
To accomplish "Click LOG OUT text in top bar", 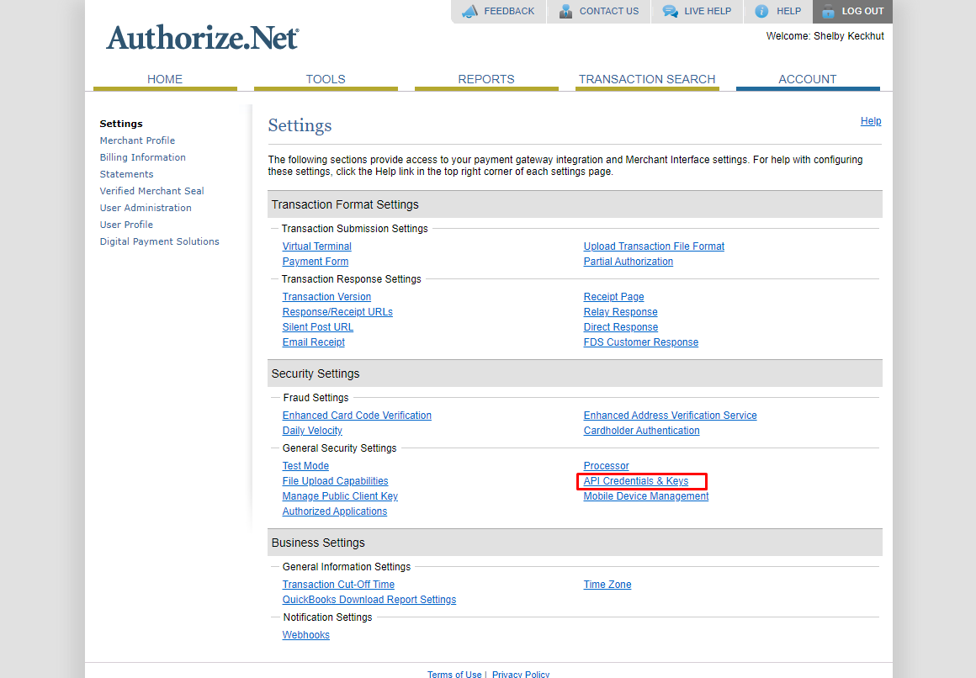I will coord(862,11).
